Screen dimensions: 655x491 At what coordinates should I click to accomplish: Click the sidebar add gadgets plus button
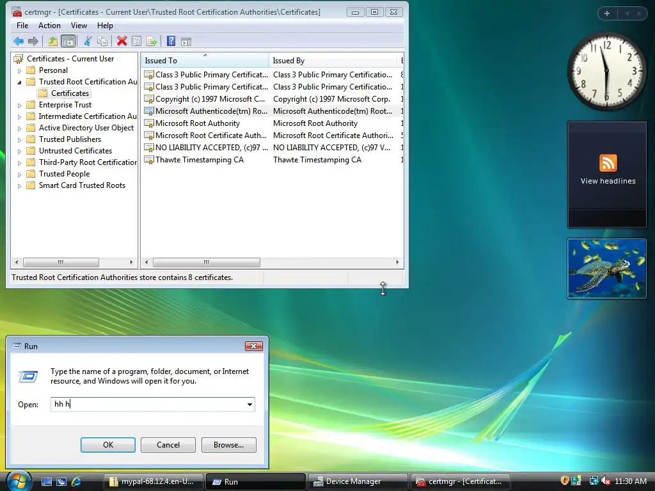(x=606, y=13)
